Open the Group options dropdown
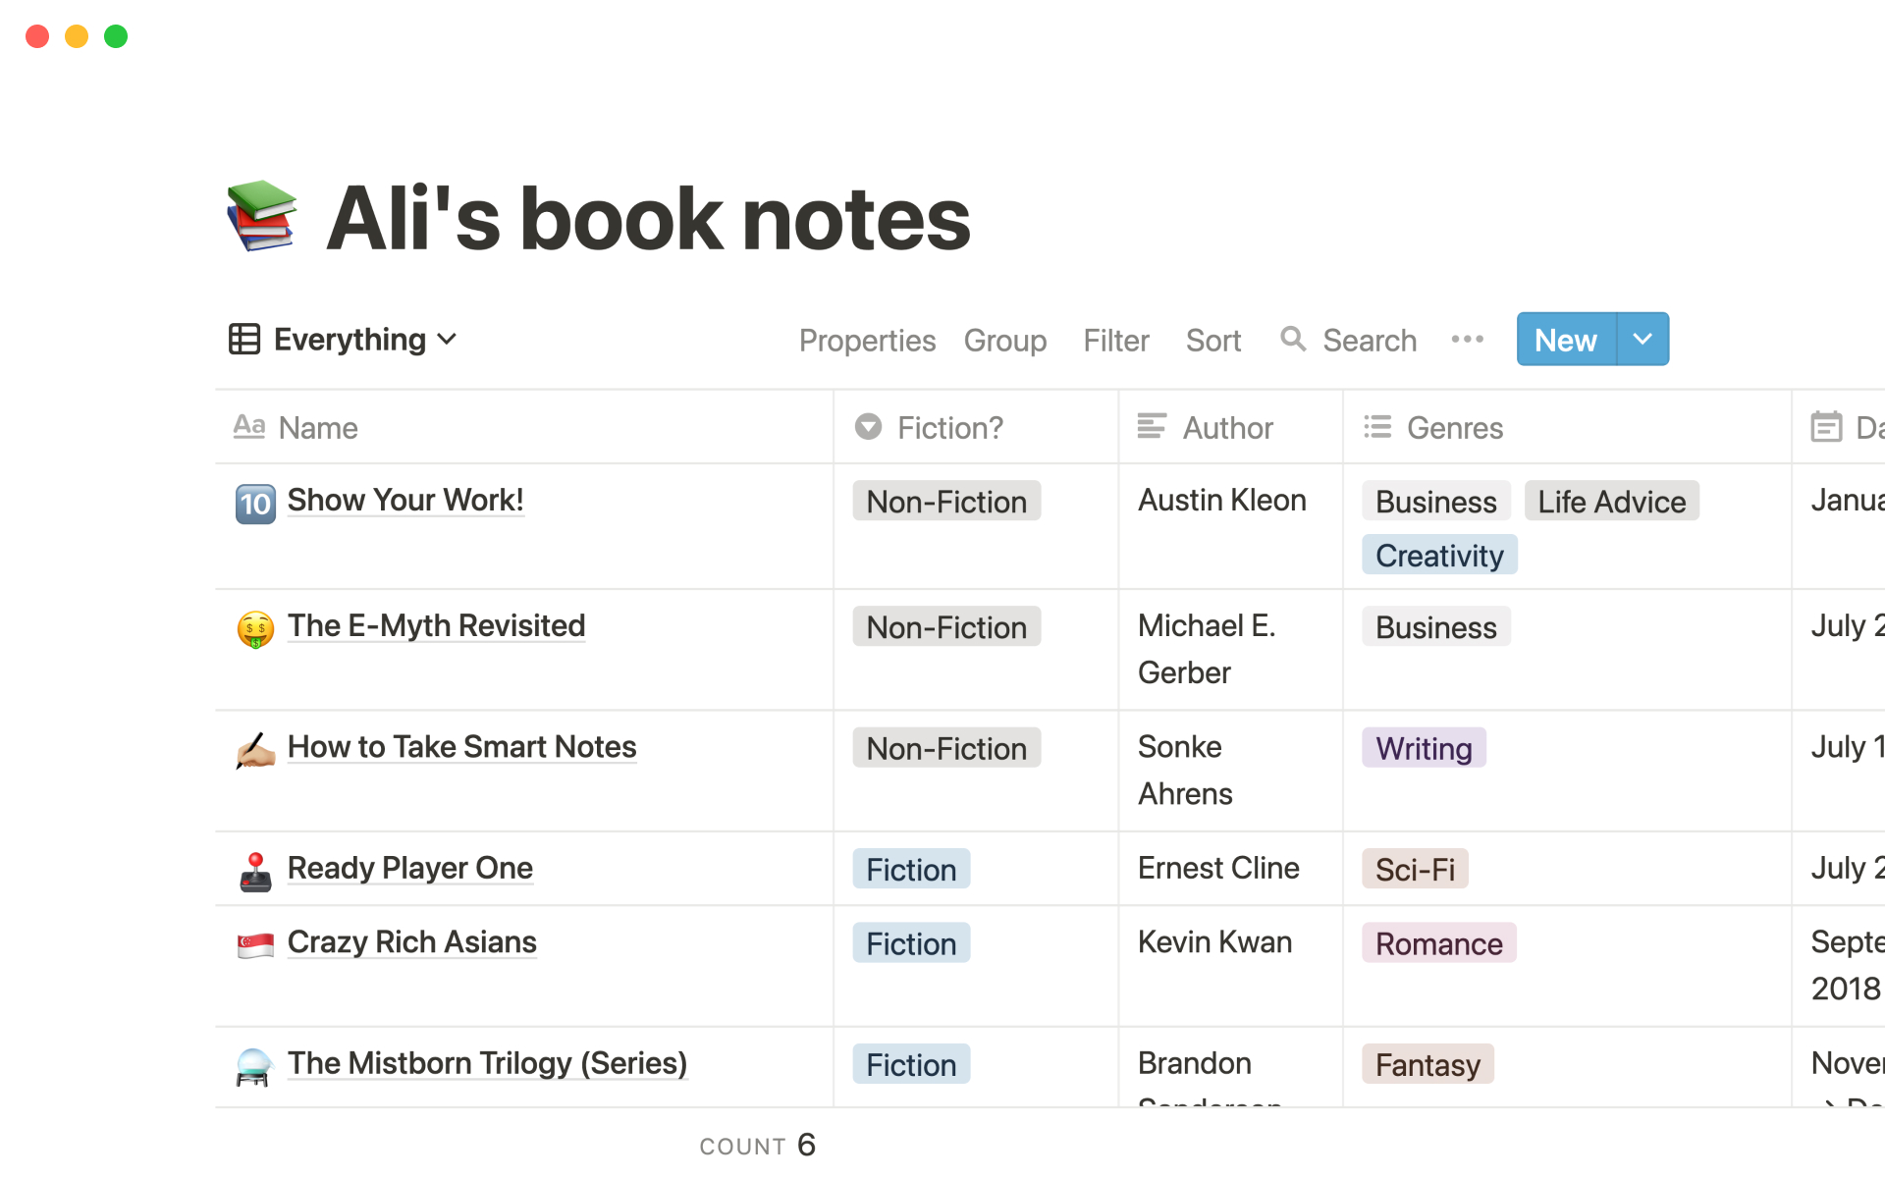The width and height of the screenshot is (1885, 1178). click(1005, 340)
